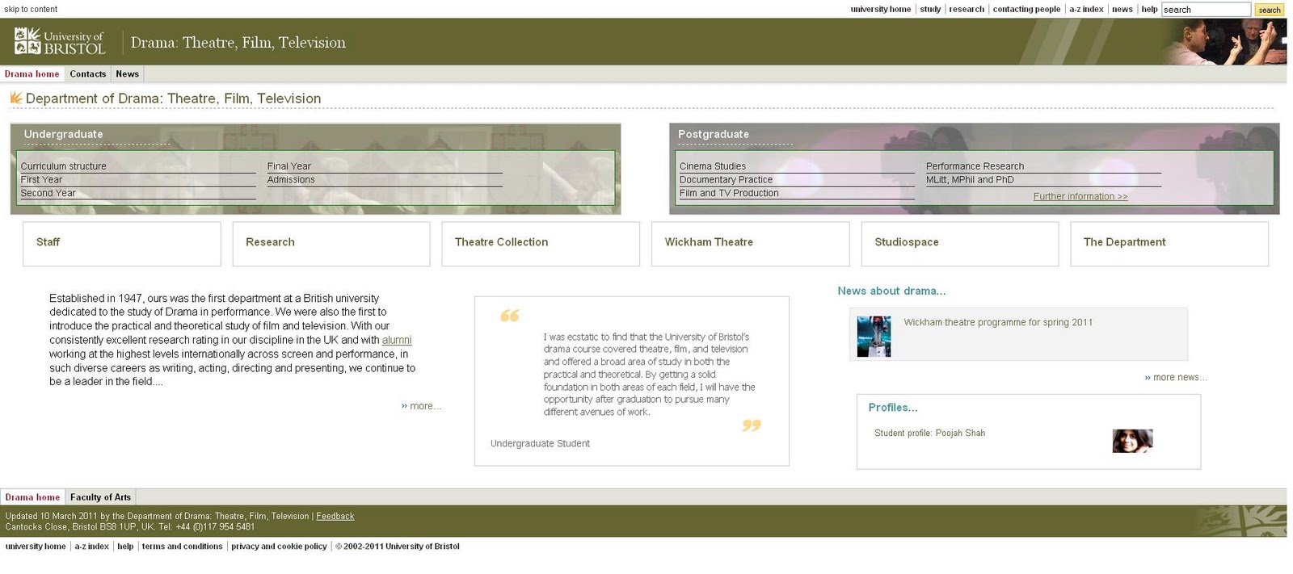Select 'contacting people' in the top navigation
Screen dimensions: 1293x574
1026,10
